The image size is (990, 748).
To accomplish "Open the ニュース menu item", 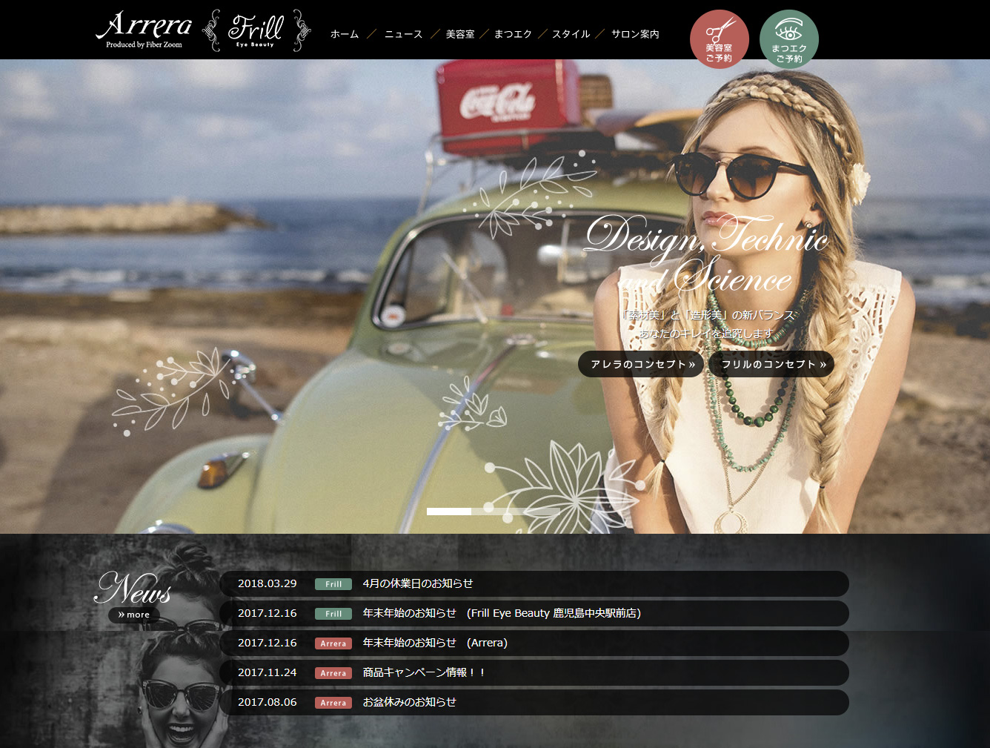I will click(x=403, y=34).
